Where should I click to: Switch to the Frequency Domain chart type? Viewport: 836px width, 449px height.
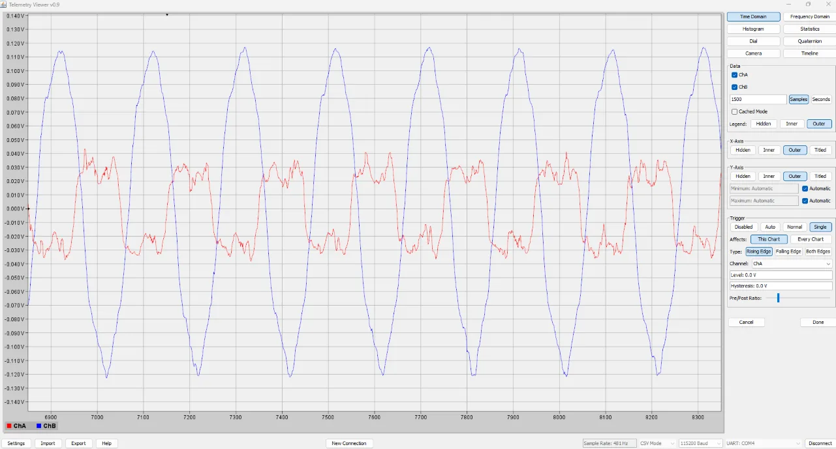[x=809, y=17]
